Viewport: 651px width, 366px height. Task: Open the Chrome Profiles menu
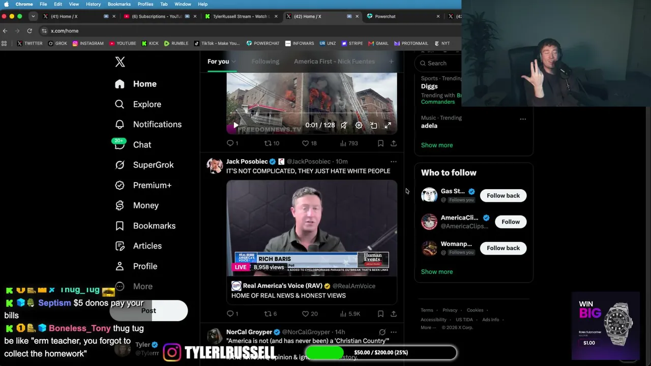pos(145,4)
